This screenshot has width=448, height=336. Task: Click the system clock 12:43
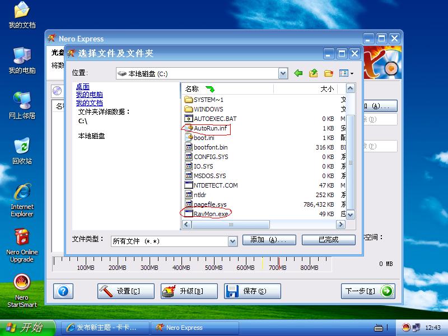click(433, 328)
